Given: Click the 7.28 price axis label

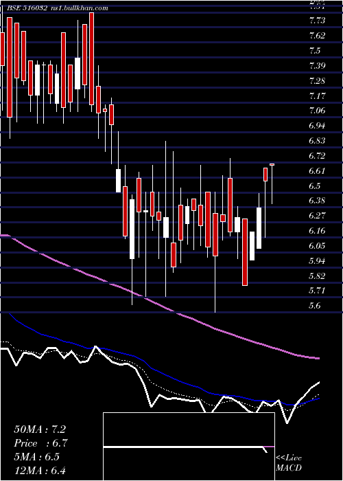Looking at the screenshot, I should tap(317, 81).
